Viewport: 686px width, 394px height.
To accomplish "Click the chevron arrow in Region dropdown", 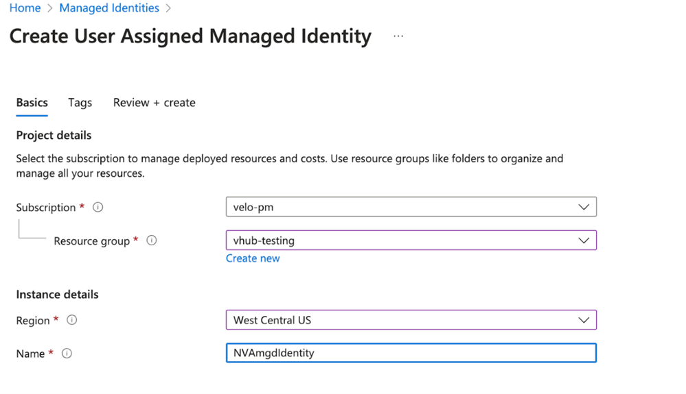I will point(583,320).
